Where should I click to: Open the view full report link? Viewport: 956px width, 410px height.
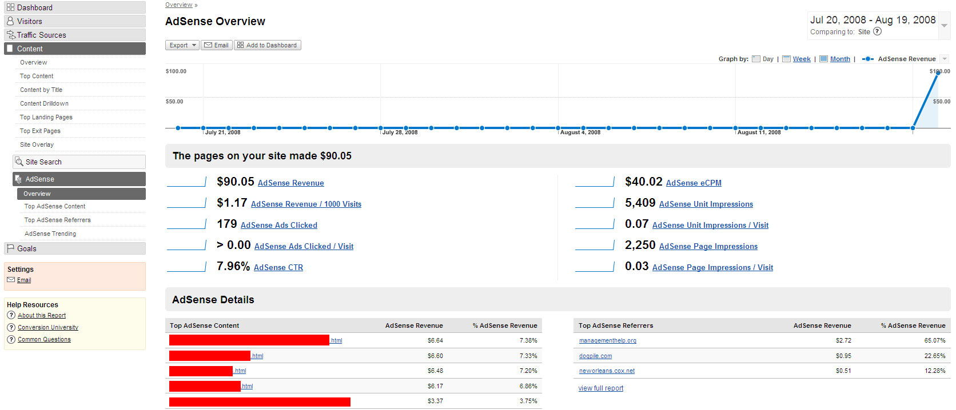(600, 388)
